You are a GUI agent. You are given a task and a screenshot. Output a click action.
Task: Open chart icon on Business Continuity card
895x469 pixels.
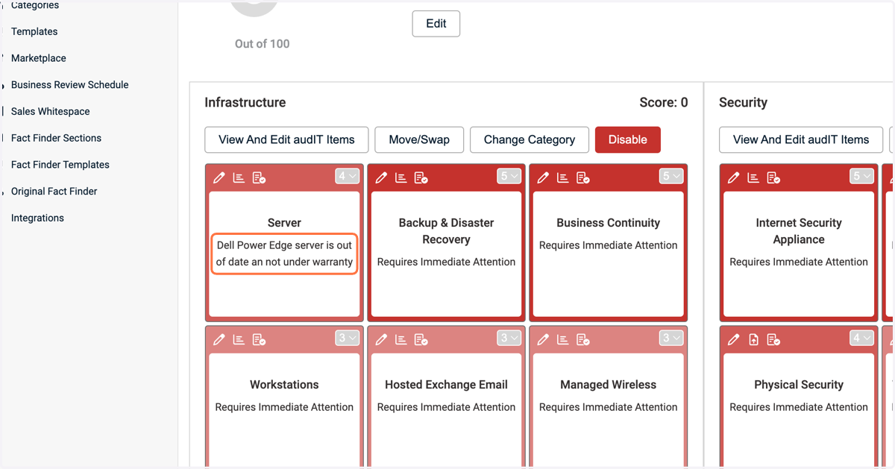(x=562, y=177)
